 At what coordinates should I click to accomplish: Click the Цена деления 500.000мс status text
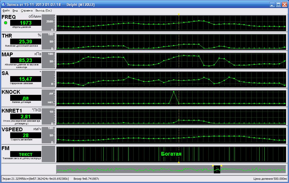pos(270,179)
